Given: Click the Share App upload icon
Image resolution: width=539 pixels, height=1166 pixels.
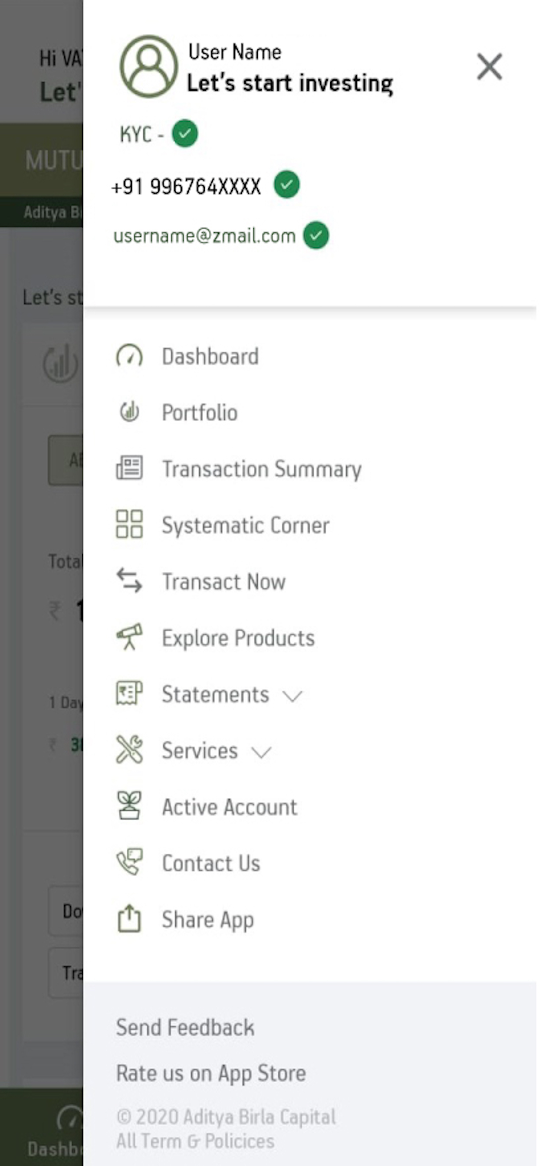Looking at the screenshot, I should tap(129, 919).
